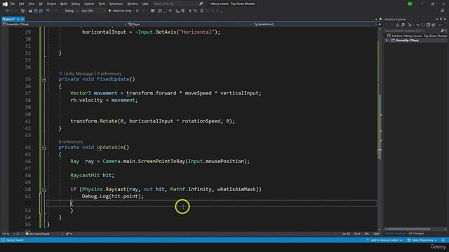This screenshot has width=449, height=252.
Task: Close the Player.cs tab
Action: pyautogui.click(x=22, y=19)
